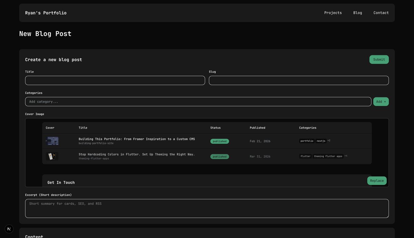Open the Next.js dev tools indicator
This screenshot has height=238, width=414.
tap(9, 229)
